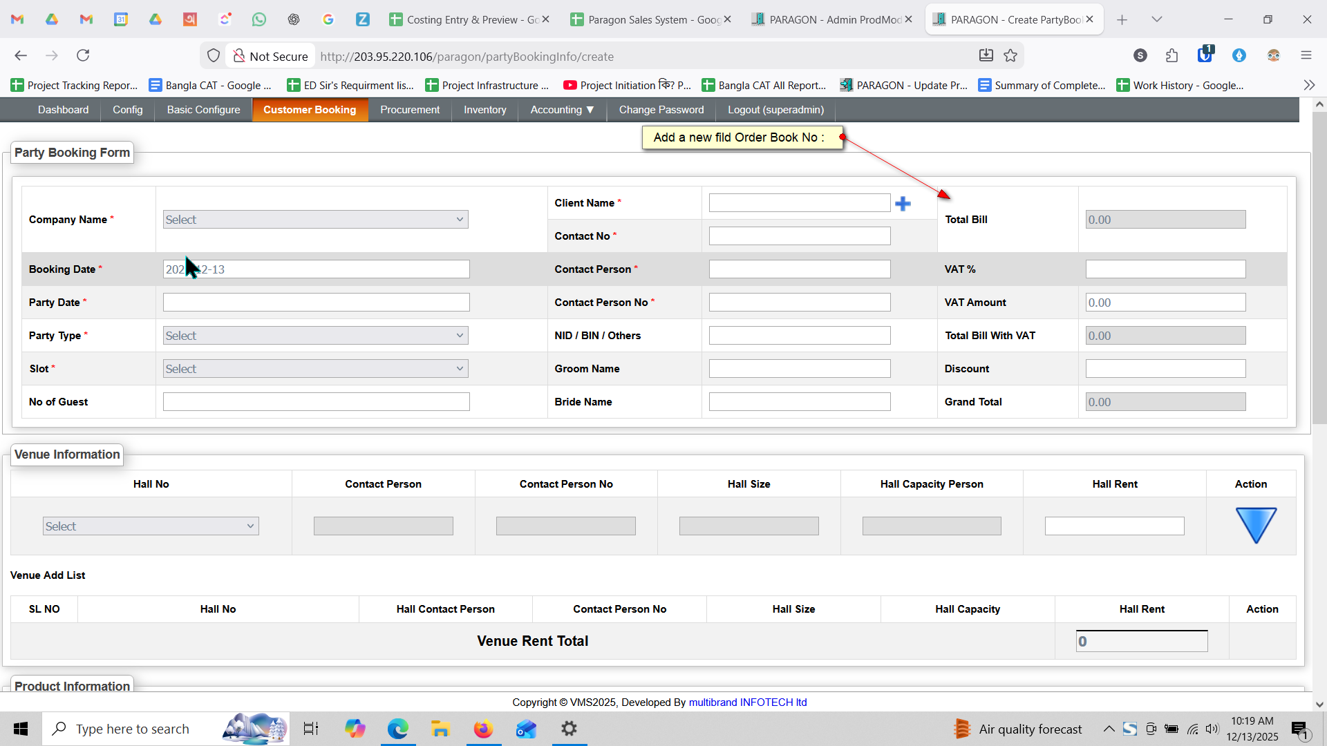Click the Party Date input field
Screen dimensions: 1327x746
316,303
